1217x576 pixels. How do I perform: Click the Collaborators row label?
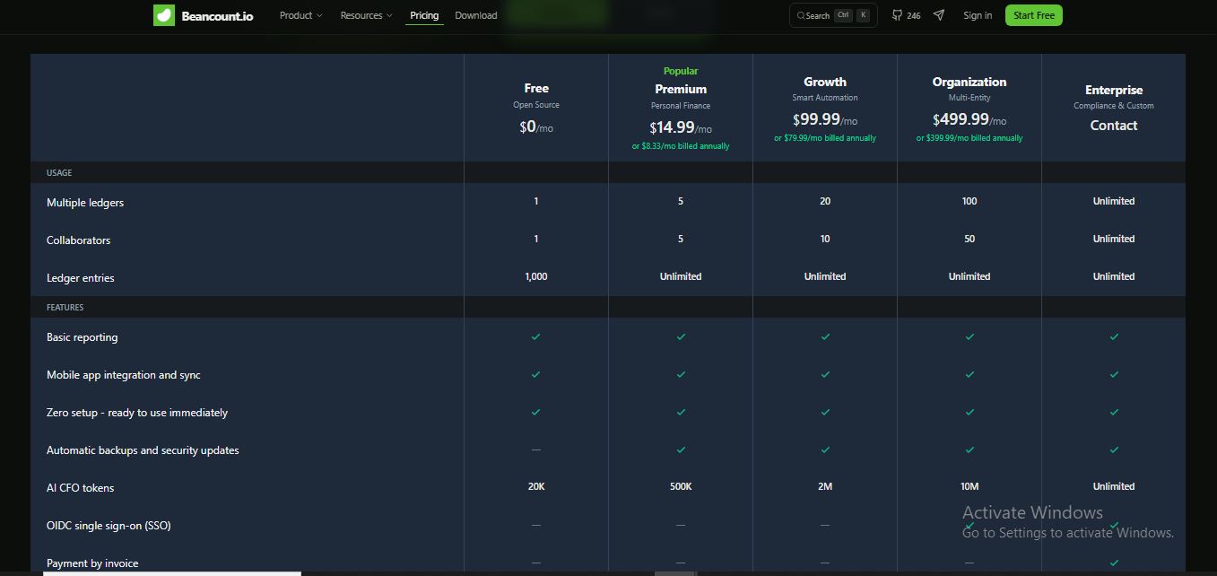79,240
